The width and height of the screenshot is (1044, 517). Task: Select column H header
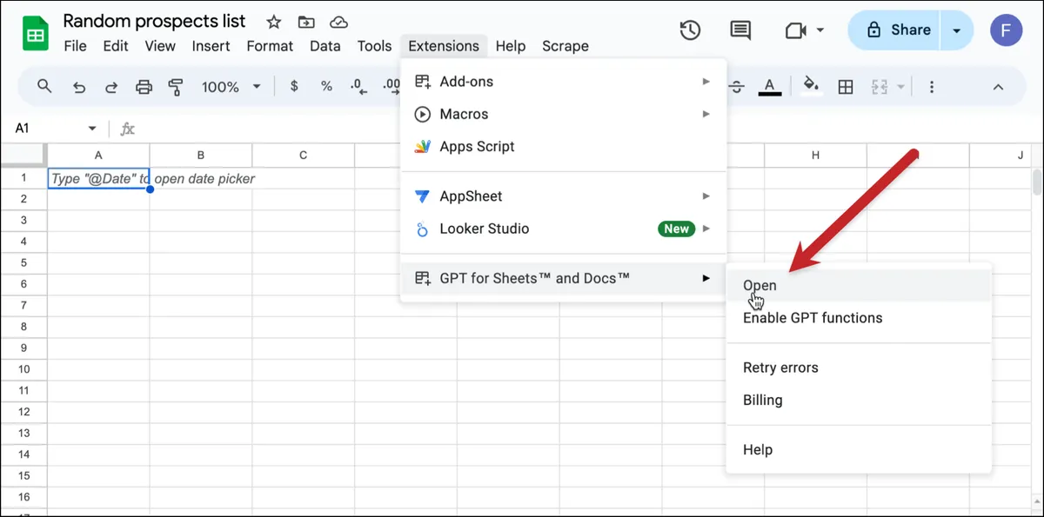tap(815, 156)
